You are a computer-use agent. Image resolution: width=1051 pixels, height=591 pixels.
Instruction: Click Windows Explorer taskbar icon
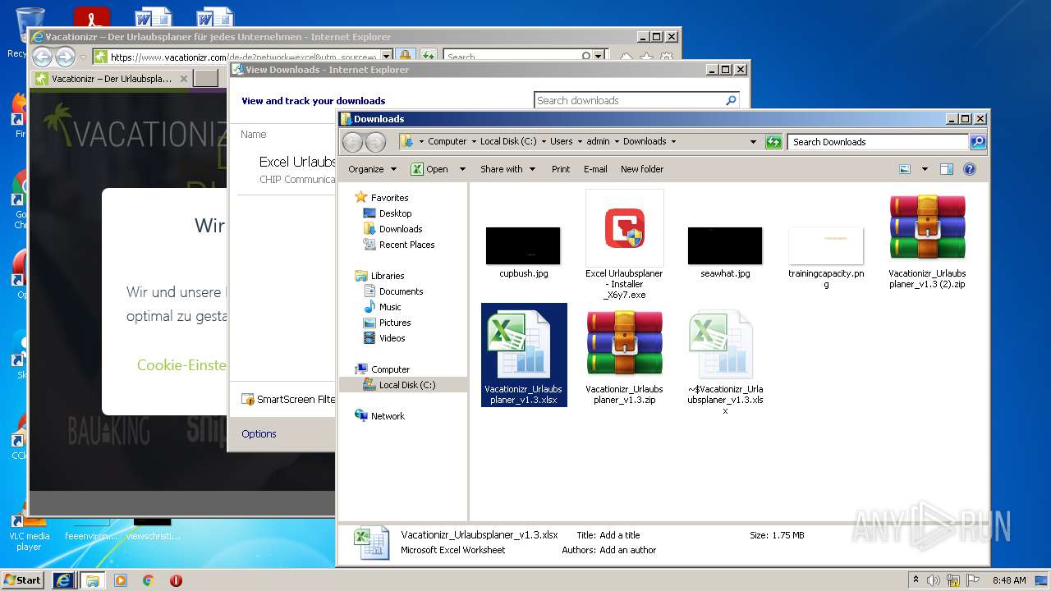92,580
